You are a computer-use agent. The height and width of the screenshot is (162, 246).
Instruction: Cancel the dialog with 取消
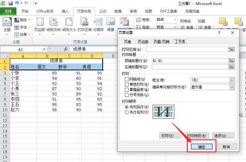coord(226,147)
